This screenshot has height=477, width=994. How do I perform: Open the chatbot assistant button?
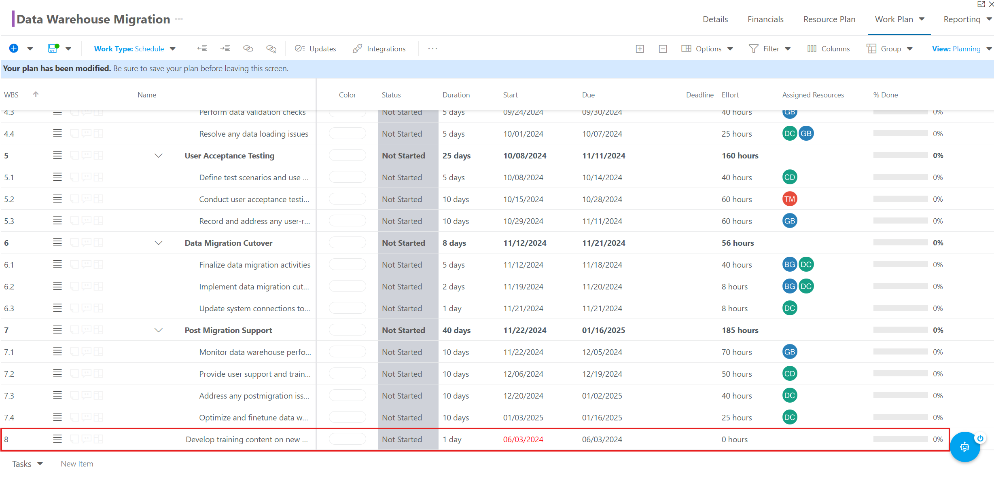(964, 447)
